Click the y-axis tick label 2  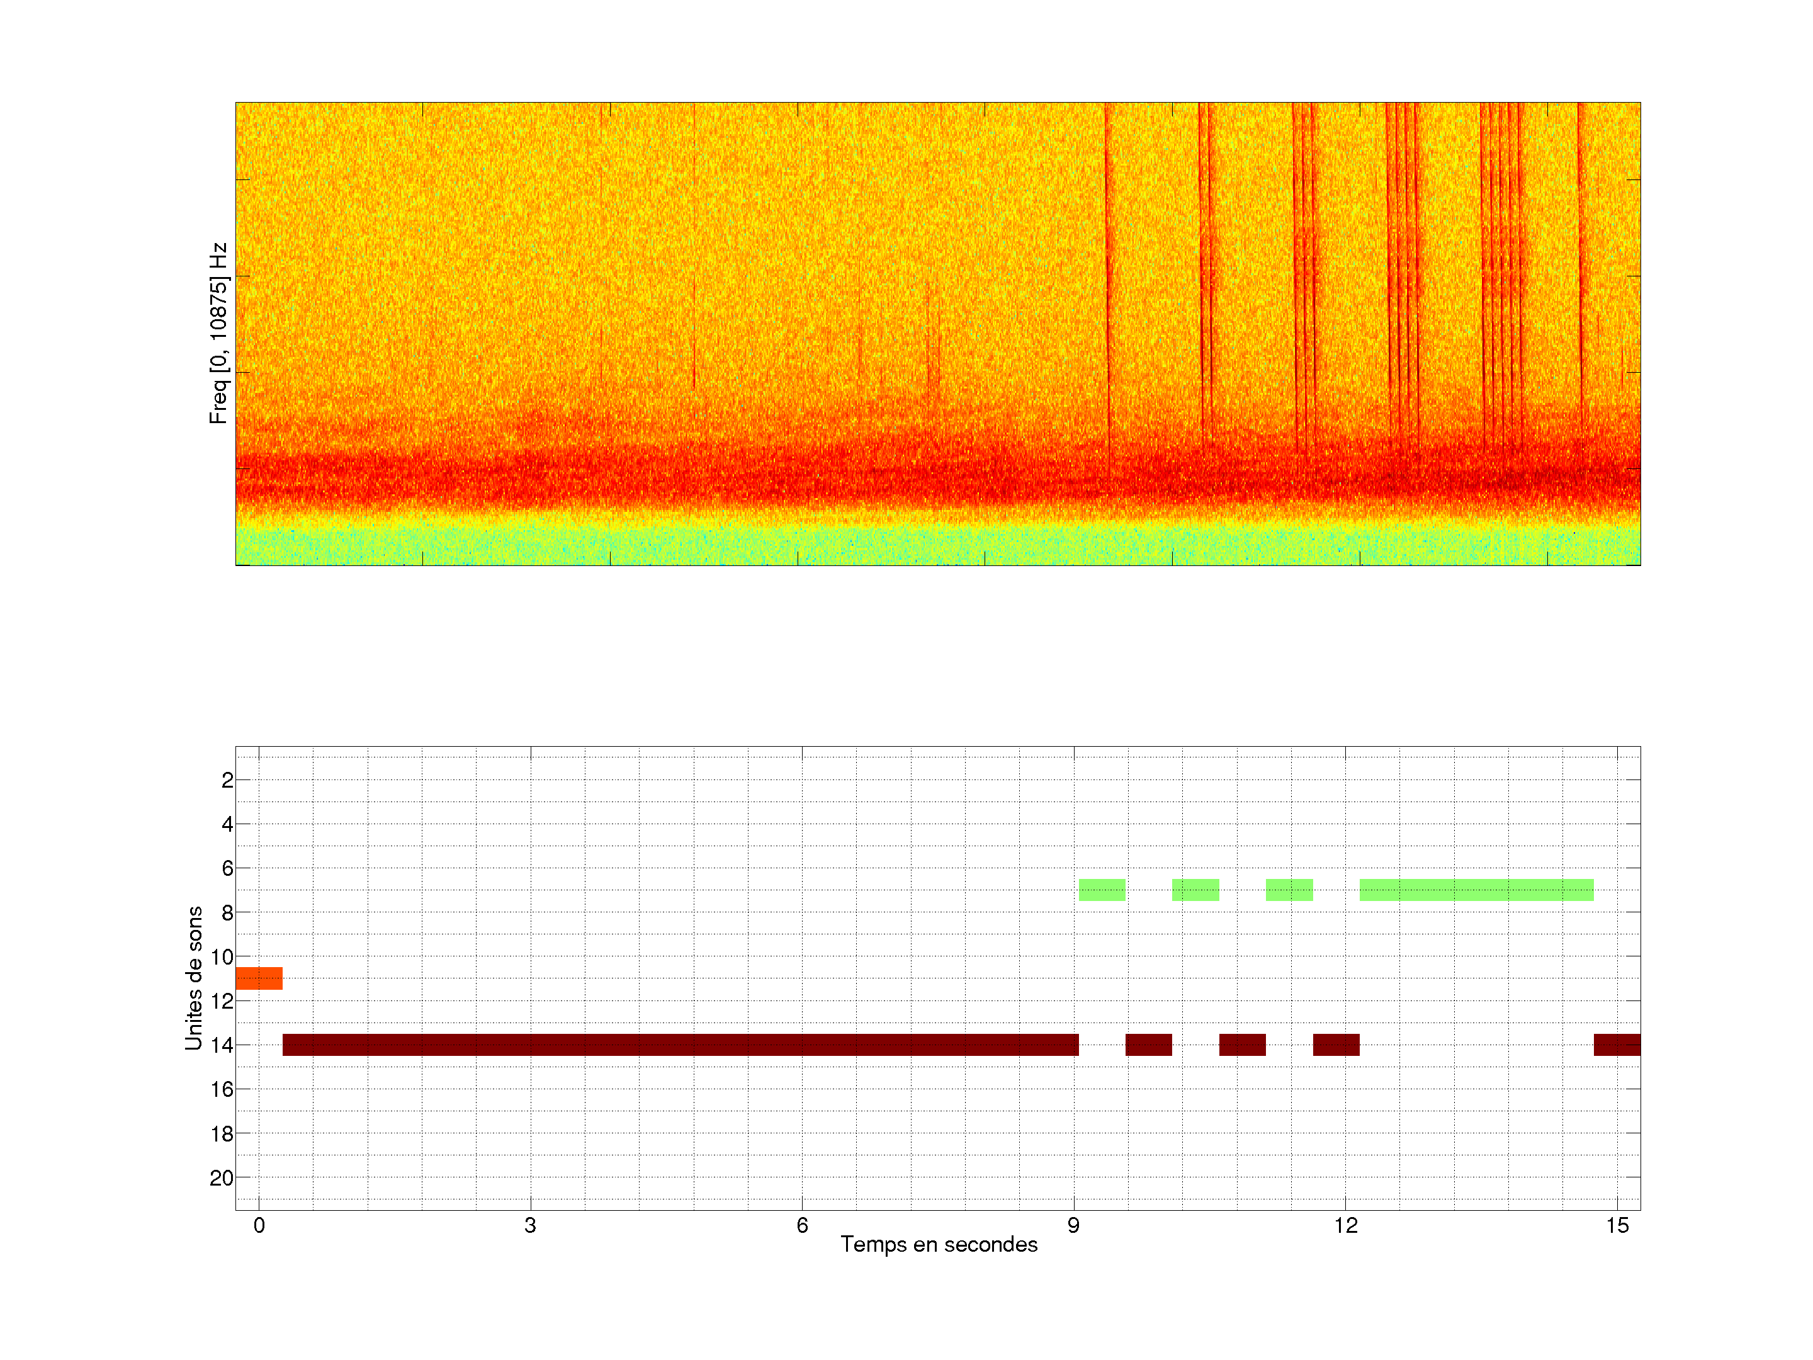tap(227, 779)
